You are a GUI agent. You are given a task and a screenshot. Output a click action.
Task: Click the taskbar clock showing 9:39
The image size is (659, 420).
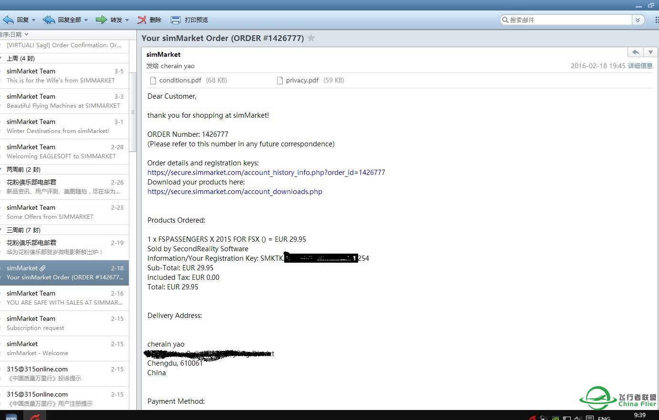coord(640,415)
